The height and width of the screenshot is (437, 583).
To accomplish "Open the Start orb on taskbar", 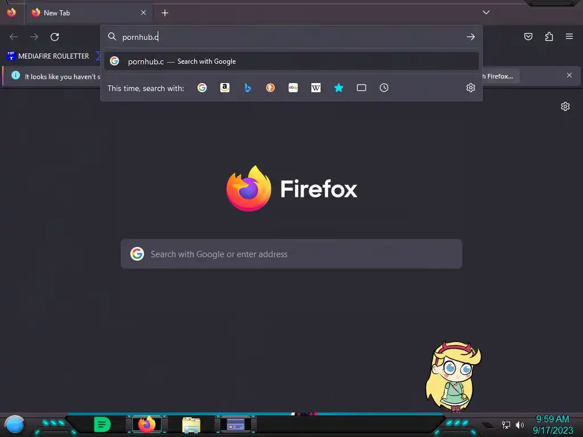I will pos(15,424).
